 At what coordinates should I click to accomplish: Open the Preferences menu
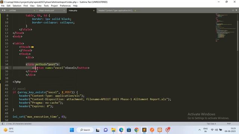[x=65, y=6]
